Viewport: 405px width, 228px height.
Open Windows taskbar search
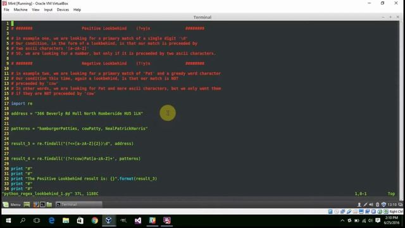[23, 220]
